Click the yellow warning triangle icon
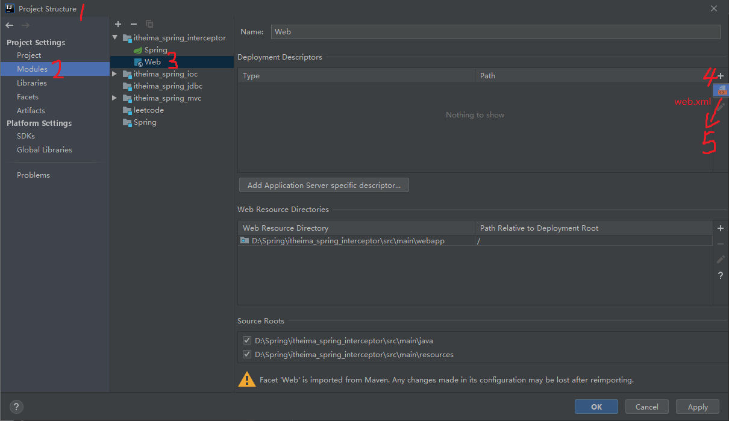This screenshot has height=421, width=729. pos(247,379)
